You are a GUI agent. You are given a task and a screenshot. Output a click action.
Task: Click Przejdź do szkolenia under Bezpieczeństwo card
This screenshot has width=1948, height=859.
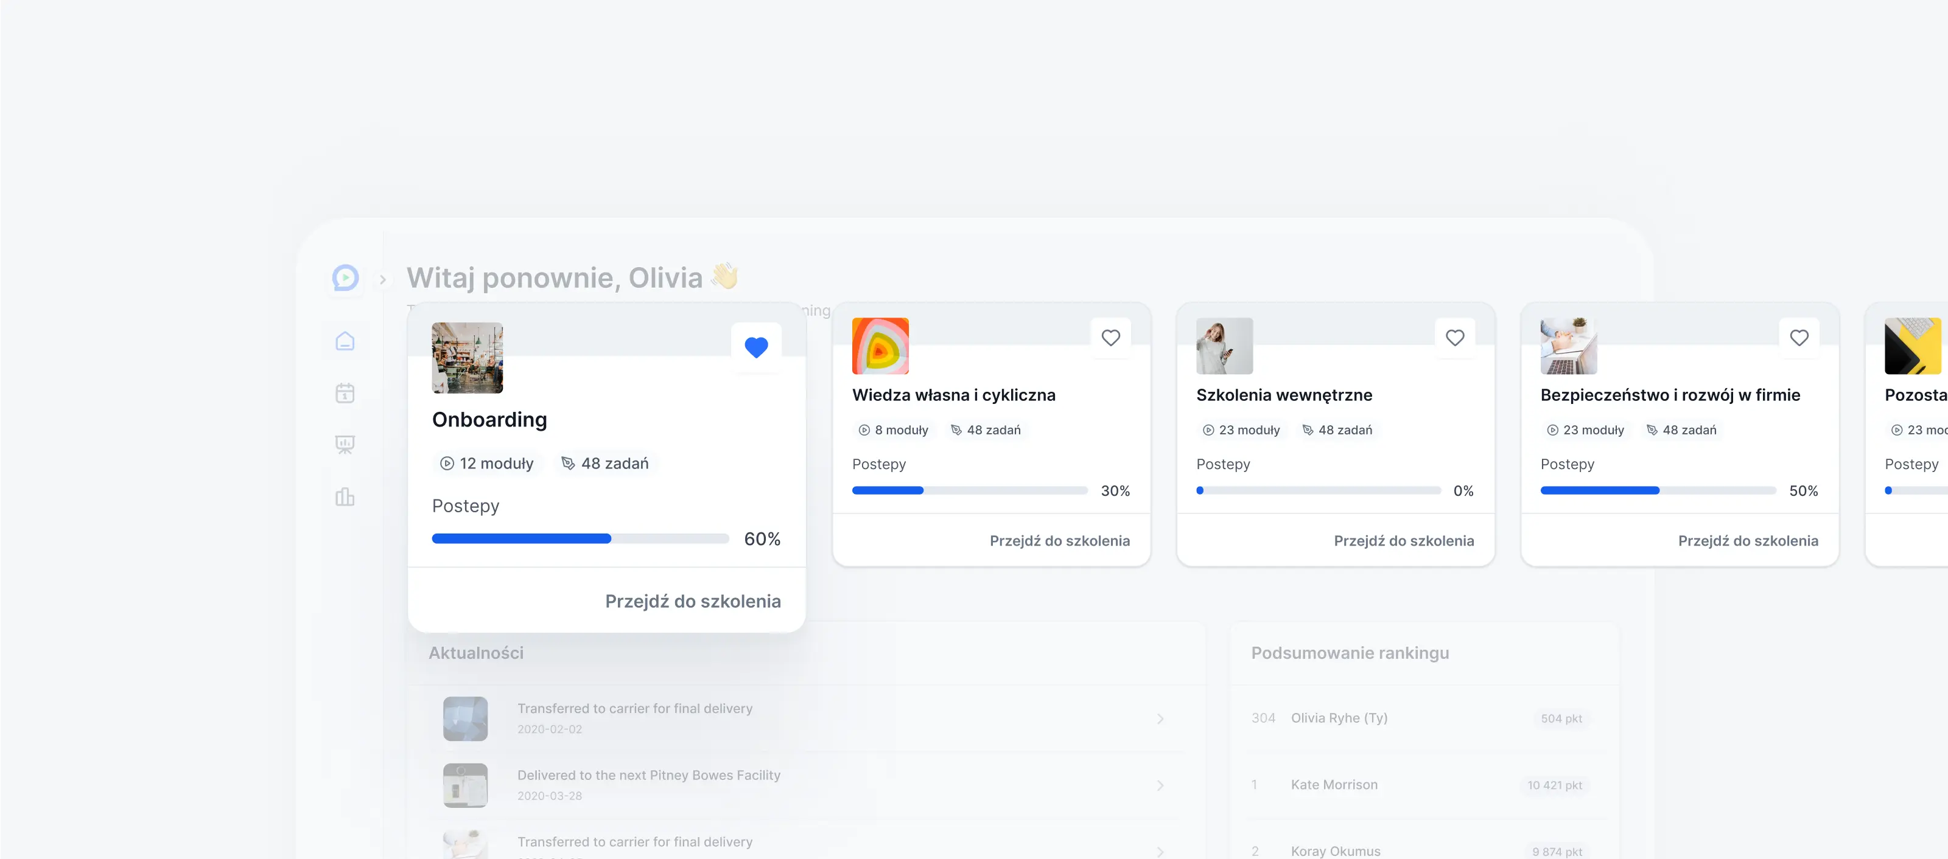(1747, 541)
